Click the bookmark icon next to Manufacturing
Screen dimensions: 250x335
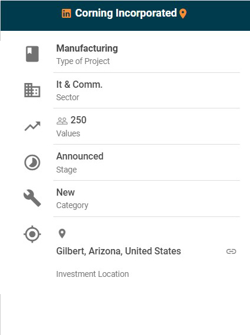(x=32, y=54)
